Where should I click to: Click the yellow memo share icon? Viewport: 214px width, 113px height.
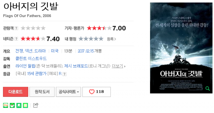click(25, 105)
